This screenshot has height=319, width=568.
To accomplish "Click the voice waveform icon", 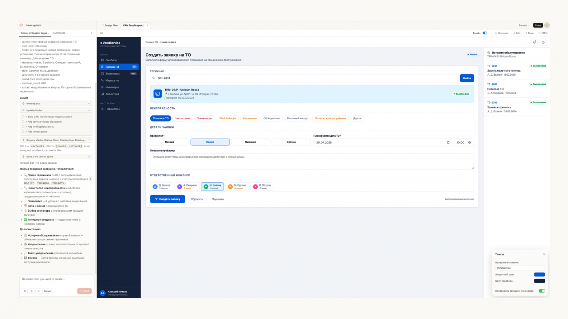I will [38, 291].
